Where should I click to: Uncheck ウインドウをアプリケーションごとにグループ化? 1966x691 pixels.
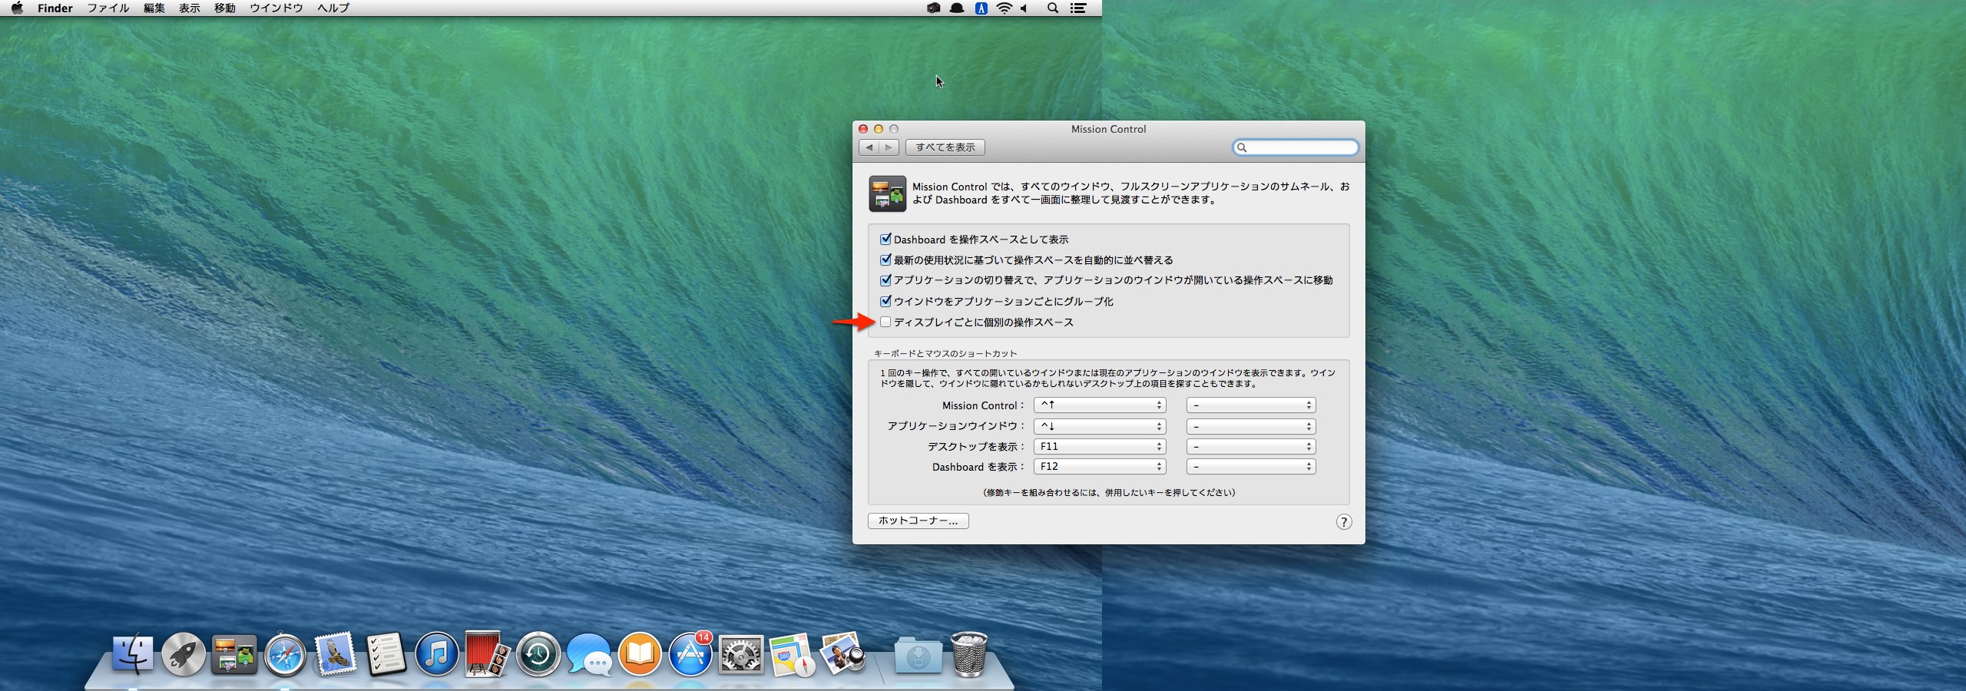pyautogui.click(x=885, y=301)
